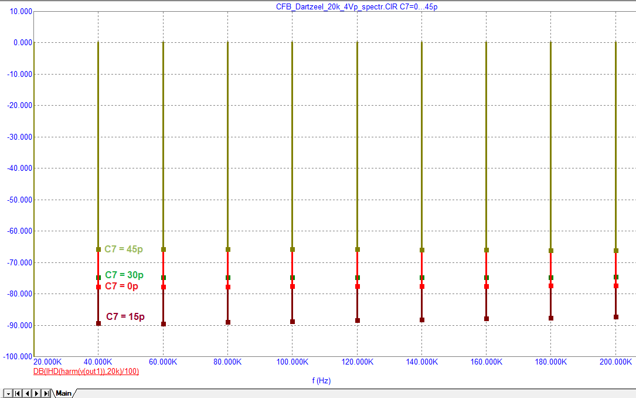Click the 200.000K x-axis label

click(615, 362)
